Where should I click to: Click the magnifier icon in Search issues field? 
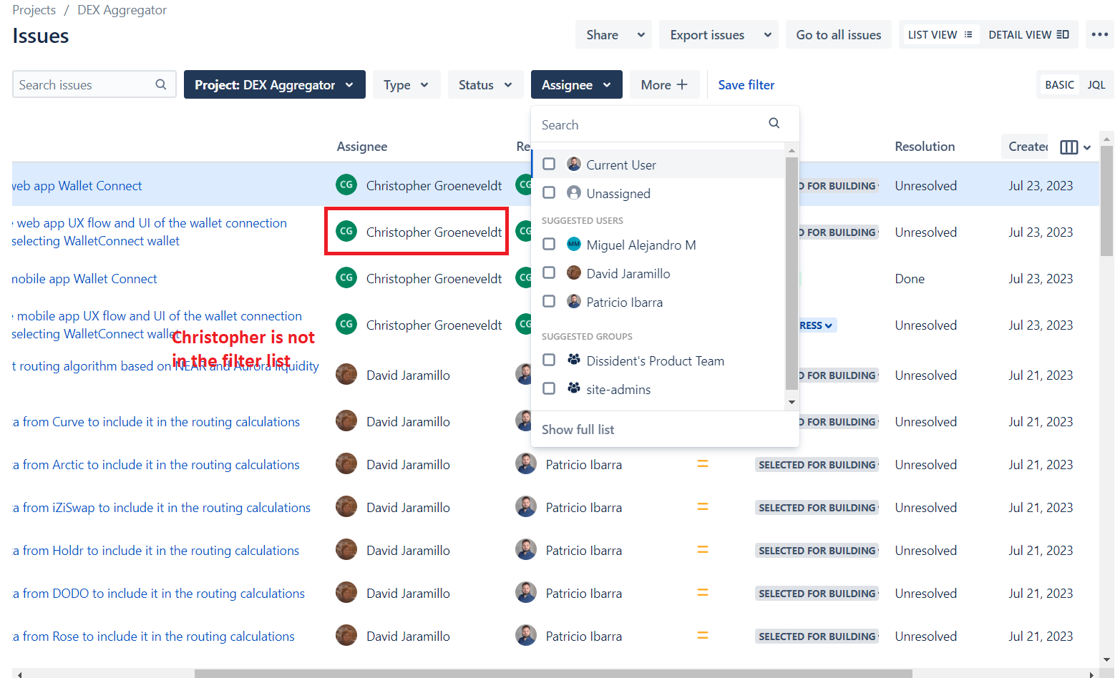click(161, 84)
